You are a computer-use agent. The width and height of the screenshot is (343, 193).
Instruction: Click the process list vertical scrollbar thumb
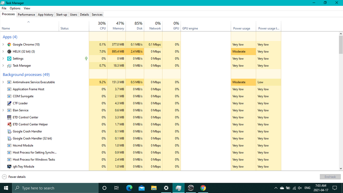coord(341,45)
